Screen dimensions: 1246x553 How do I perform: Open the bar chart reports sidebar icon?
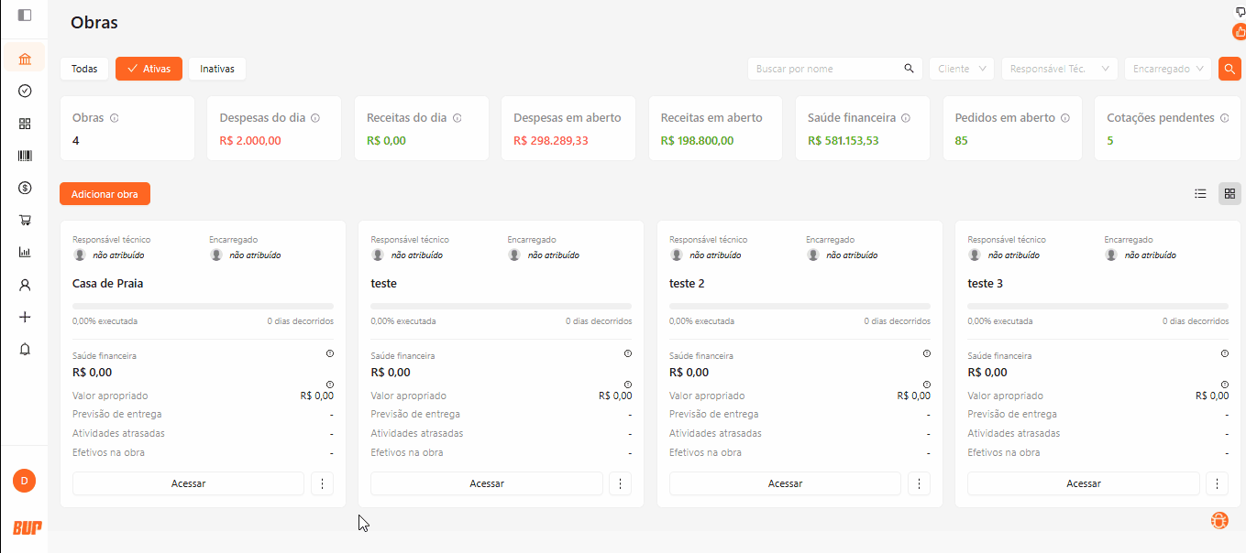click(25, 253)
